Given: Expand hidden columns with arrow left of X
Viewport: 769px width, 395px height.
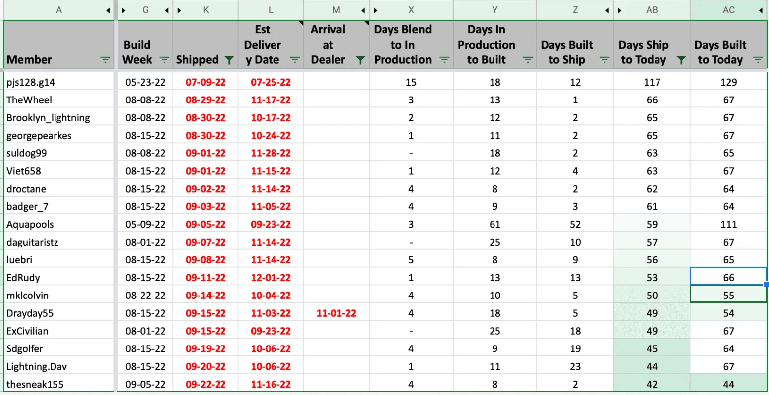Looking at the screenshot, I should pyautogui.click(x=376, y=10).
